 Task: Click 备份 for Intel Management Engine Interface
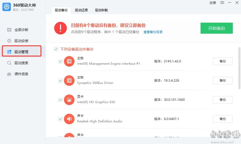point(223,61)
